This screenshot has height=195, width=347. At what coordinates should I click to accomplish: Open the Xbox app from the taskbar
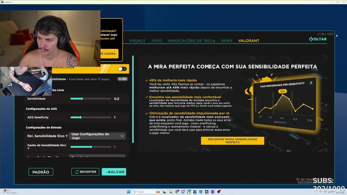click(x=189, y=192)
